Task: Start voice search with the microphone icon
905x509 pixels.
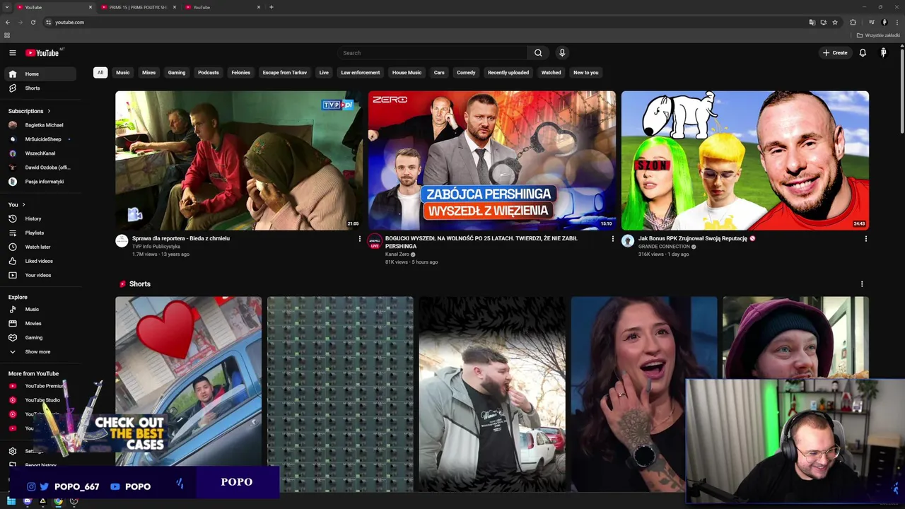Action: [562, 53]
